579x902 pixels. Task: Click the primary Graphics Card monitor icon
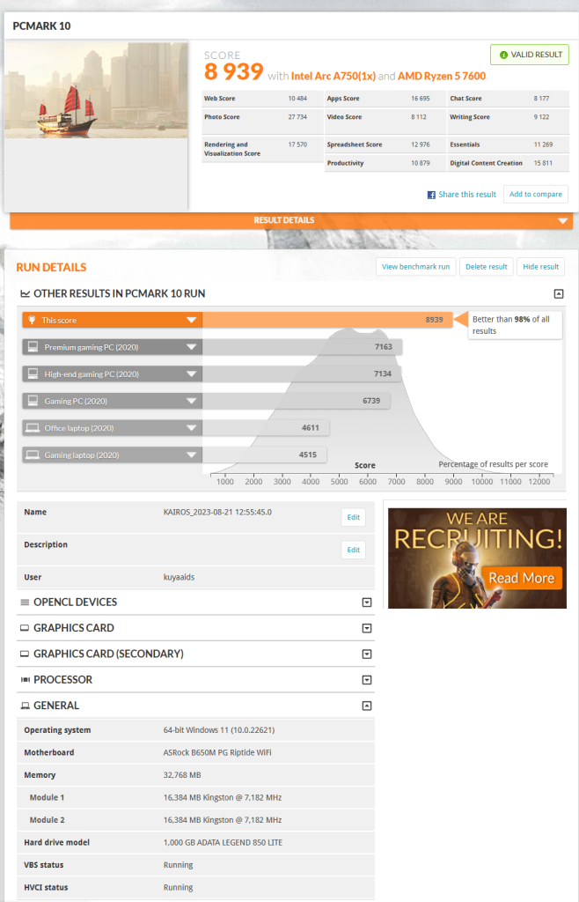[25, 628]
